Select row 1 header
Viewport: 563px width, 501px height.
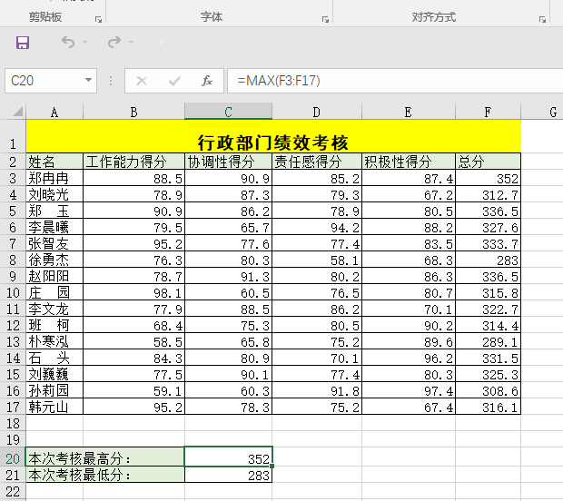pos(13,136)
